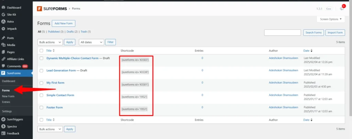Screen dimensions: 352x139
Task: Click the Posts pin icon
Action: [3, 38]
